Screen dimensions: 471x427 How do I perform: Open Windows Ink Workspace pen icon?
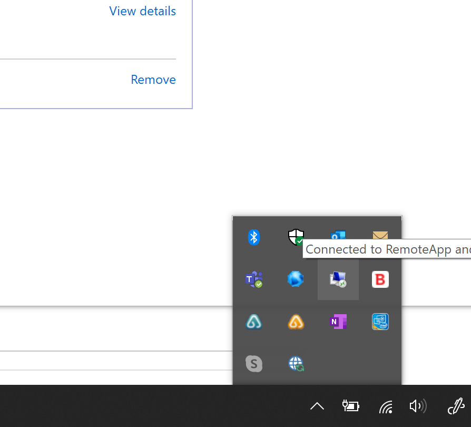click(x=456, y=406)
